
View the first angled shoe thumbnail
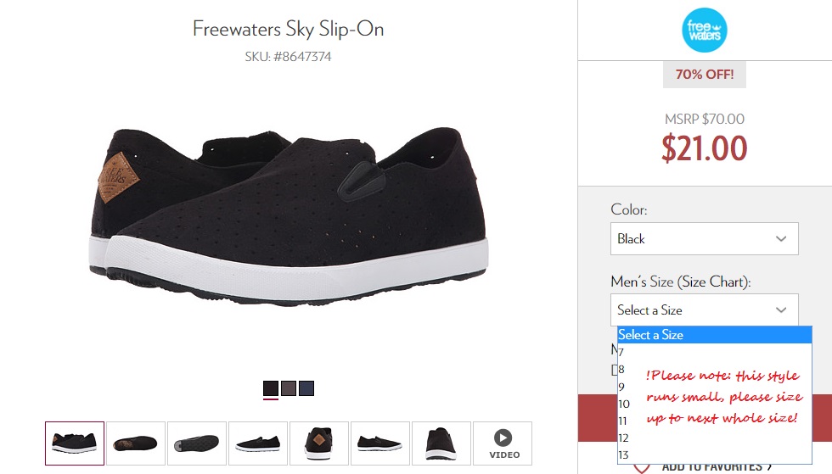click(x=75, y=443)
